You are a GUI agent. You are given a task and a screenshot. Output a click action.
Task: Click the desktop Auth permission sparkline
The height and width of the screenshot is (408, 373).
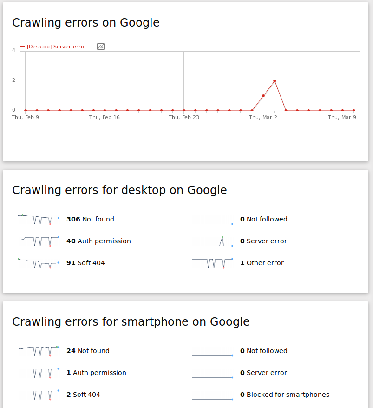tap(39, 241)
